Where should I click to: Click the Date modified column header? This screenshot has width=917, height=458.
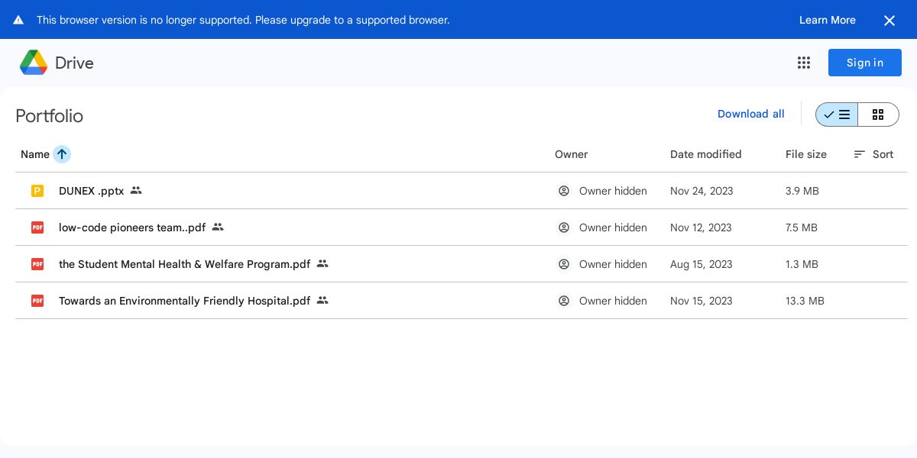click(x=705, y=154)
